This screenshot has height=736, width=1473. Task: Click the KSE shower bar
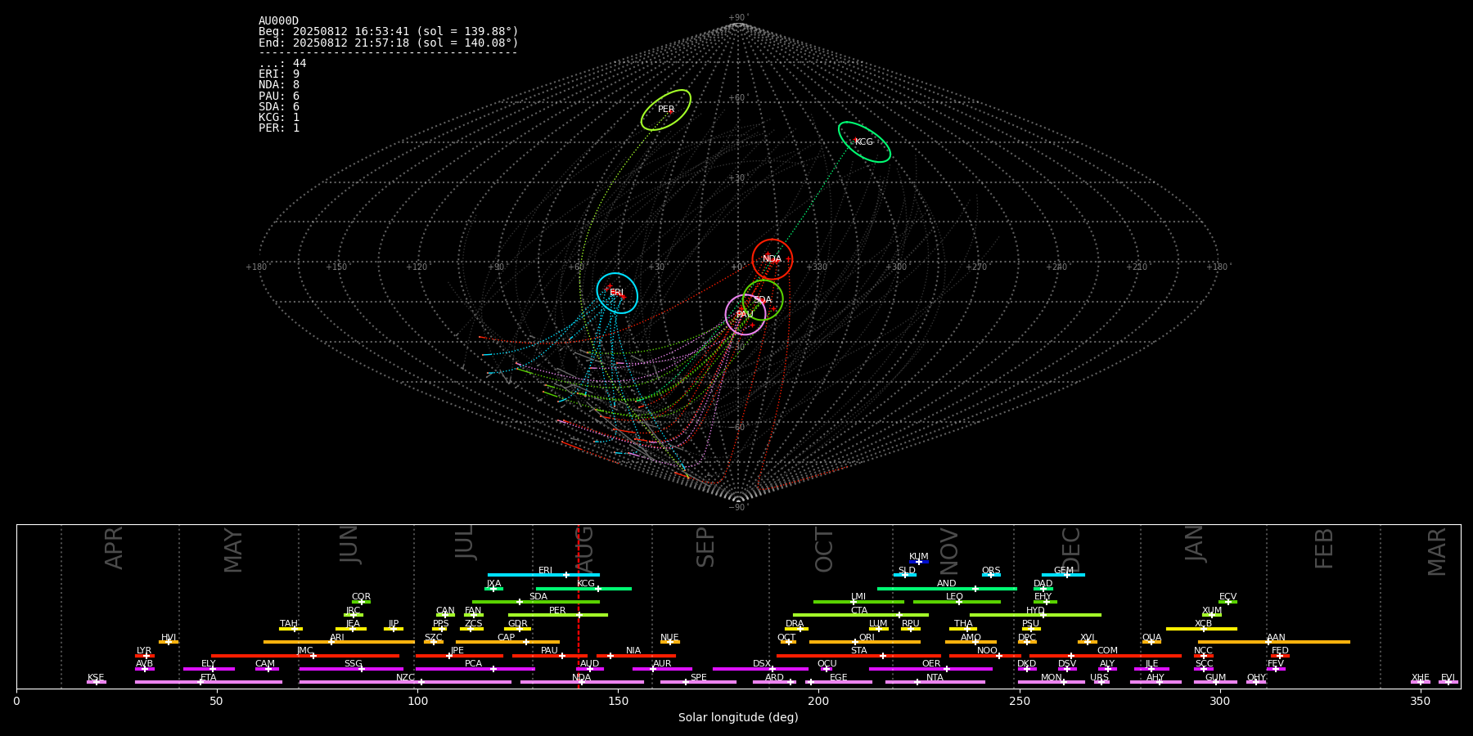[x=97, y=682]
